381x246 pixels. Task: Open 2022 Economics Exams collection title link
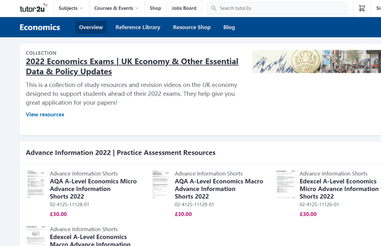[132, 67]
